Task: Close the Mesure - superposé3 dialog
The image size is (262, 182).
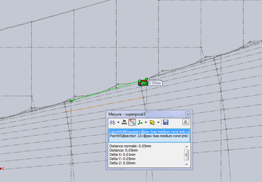Action: pyautogui.click(x=188, y=114)
